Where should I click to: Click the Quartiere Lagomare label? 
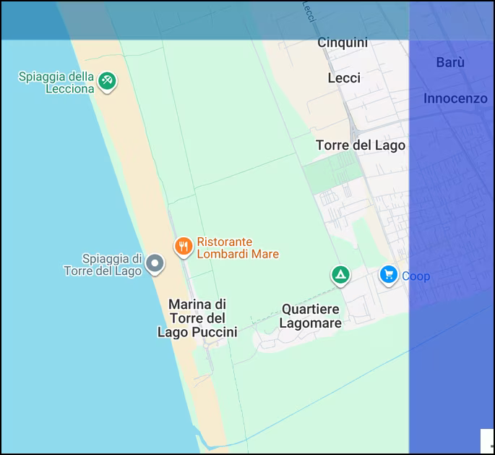(x=311, y=316)
